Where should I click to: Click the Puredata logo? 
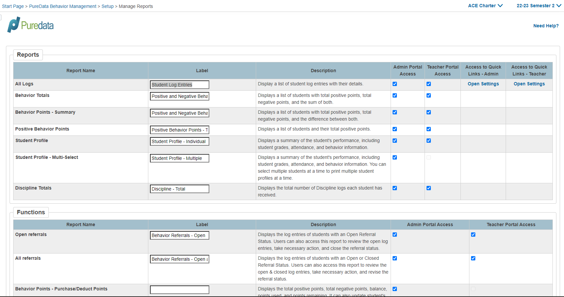[x=30, y=24]
